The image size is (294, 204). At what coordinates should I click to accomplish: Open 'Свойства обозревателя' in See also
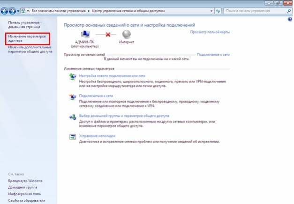click(x=27, y=200)
